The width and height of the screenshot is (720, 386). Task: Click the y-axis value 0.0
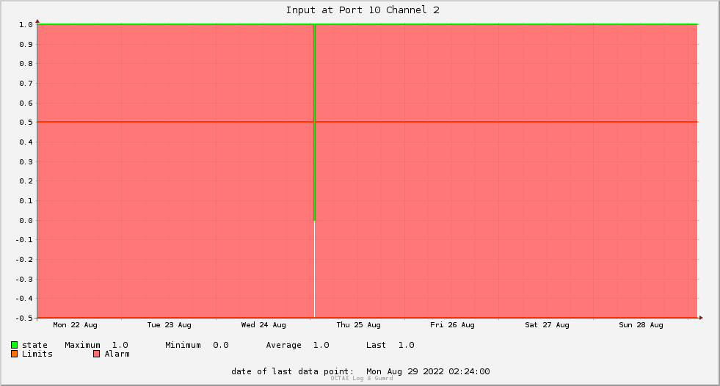click(26, 220)
